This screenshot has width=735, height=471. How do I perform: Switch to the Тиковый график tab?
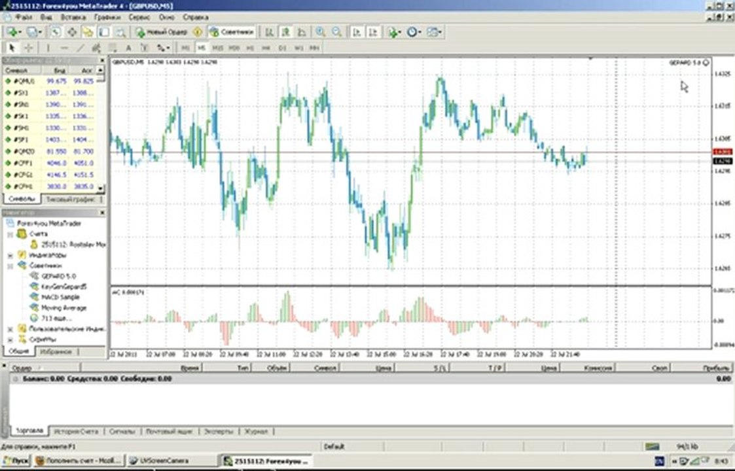click(72, 199)
